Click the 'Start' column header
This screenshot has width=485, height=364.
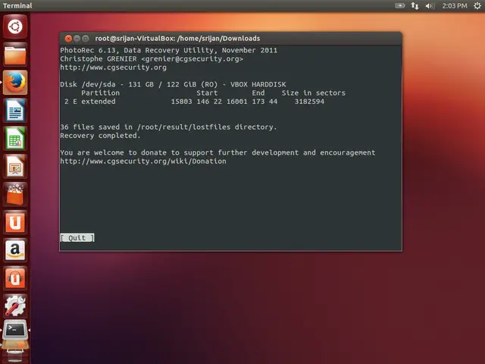[x=207, y=93]
